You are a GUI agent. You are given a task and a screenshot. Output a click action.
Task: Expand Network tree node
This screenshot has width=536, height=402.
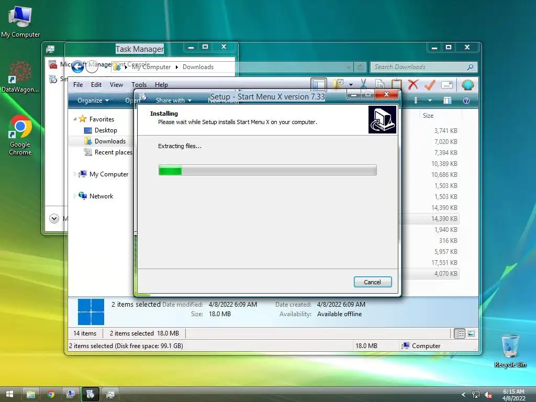click(75, 196)
